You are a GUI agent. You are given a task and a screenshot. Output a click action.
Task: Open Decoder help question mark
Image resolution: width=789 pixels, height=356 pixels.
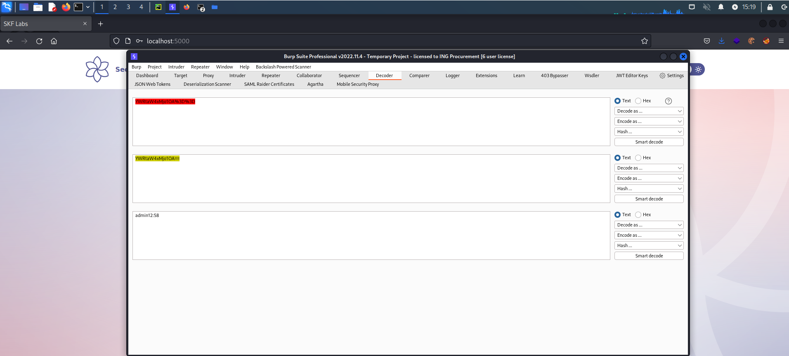pos(669,101)
